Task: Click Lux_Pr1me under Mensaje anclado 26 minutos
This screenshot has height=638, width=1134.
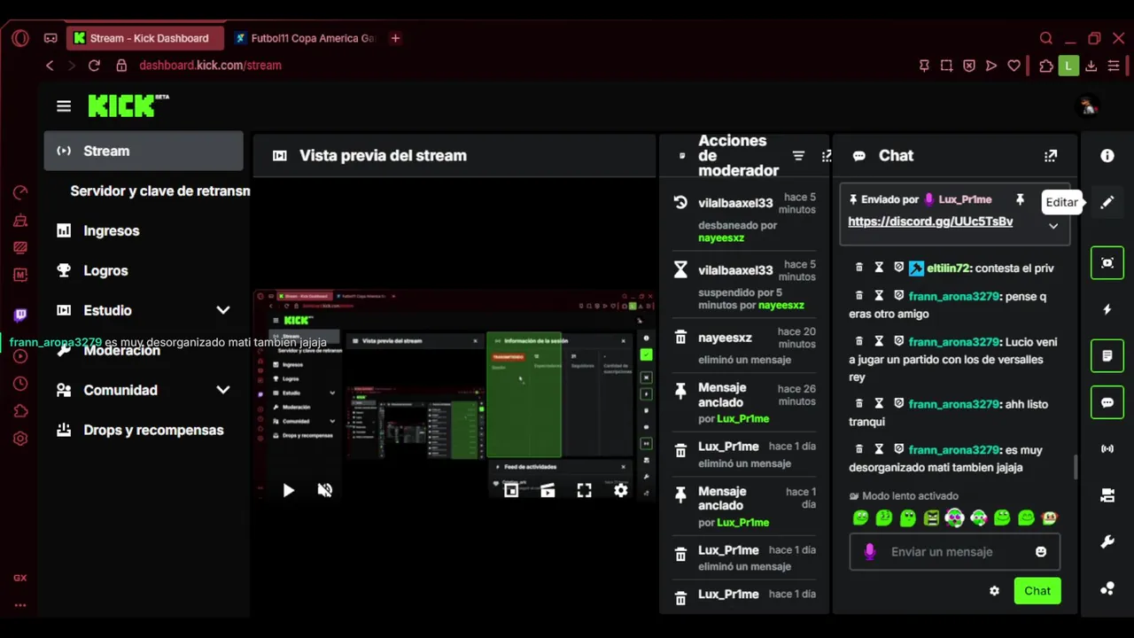Action: pyautogui.click(x=742, y=418)
